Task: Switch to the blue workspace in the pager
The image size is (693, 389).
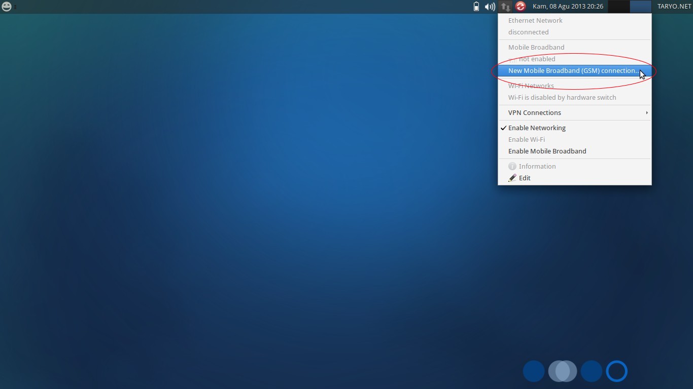Action: 641,7
